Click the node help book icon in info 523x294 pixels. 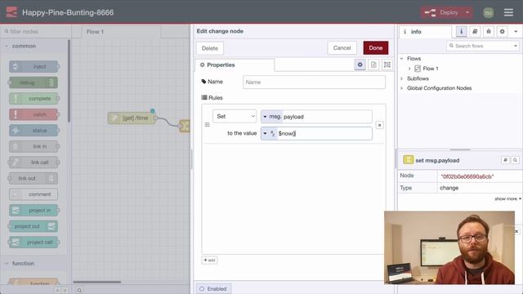click(x=505, y=160)
